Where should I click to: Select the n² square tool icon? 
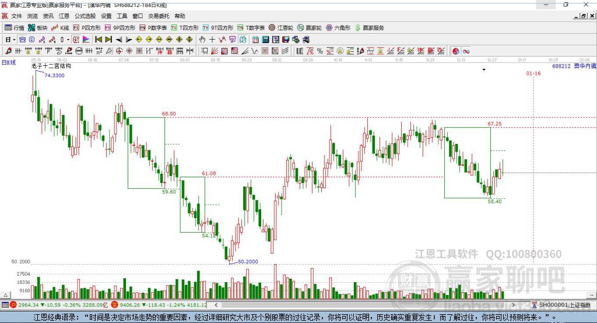tap(99, 51)
